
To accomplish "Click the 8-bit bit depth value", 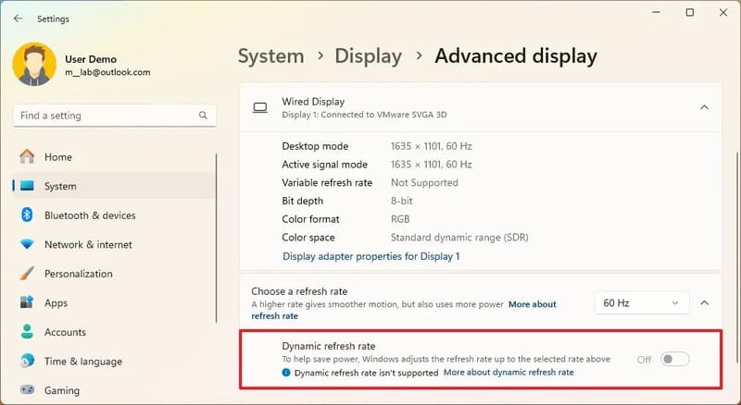I will coord(402,201).
